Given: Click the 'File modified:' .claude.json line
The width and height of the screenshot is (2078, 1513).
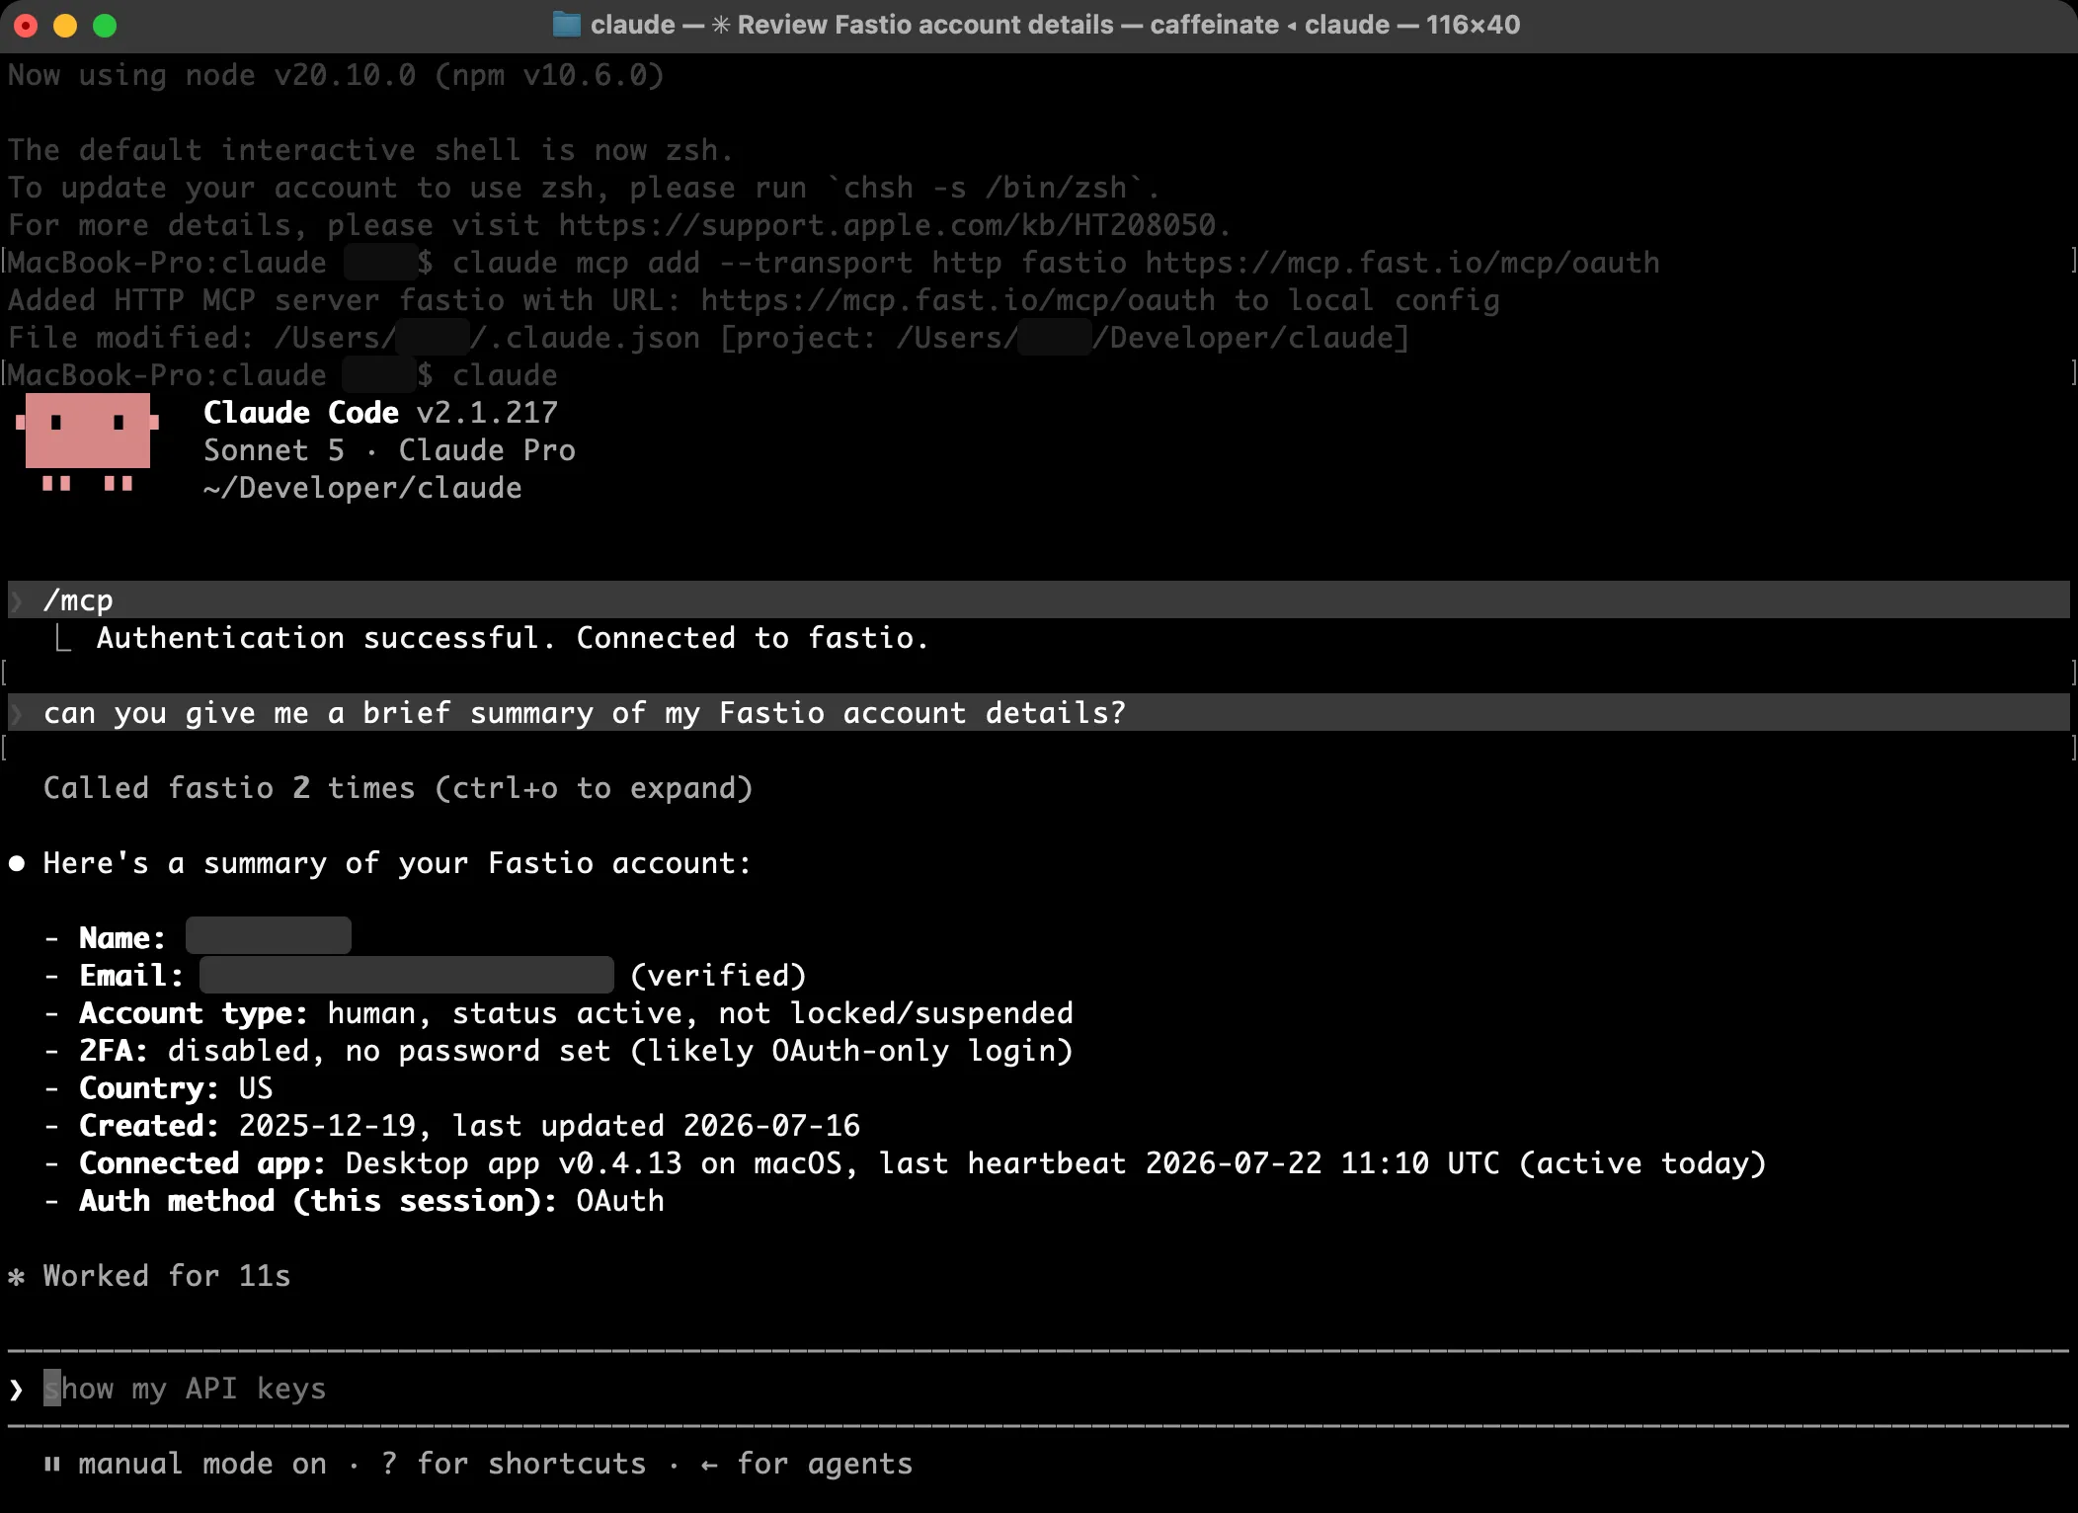Looking at the screenshot, I should (709, 338).
